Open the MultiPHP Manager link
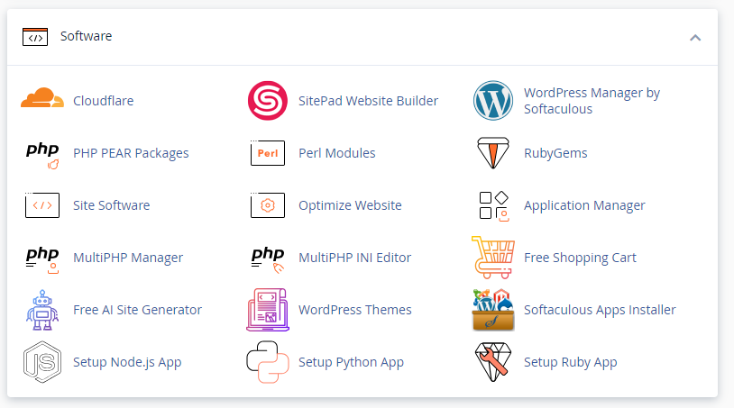The image size is (734, 408). (x=128, y=258)
